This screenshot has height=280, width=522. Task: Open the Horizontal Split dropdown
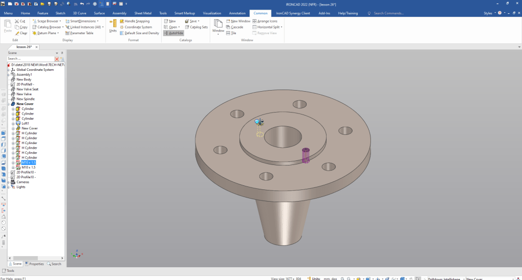pos(282,27)
